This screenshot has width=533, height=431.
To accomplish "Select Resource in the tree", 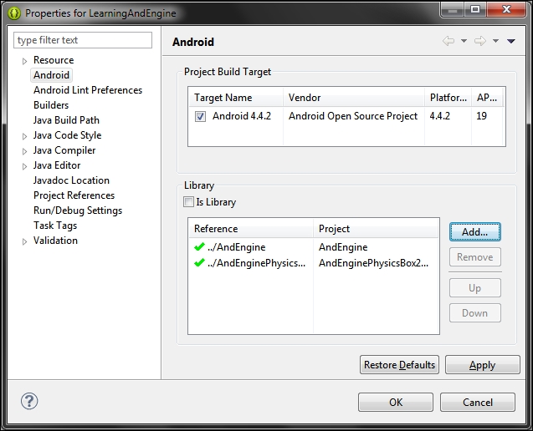I will [54, 60].
